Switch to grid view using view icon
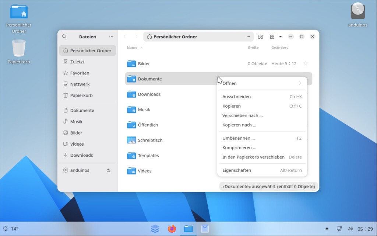 pos(272,37)
